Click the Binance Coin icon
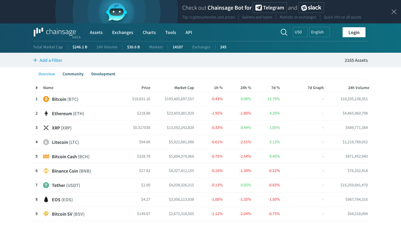Screen dimensions: 401x225 pyautogui.click(x=46, y=171)
